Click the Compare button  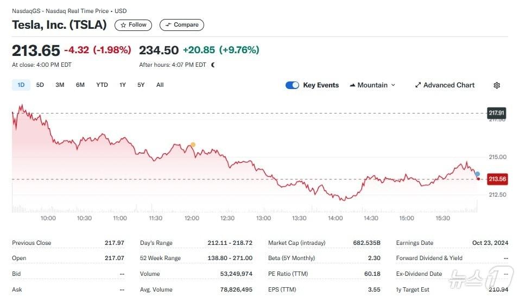[182, 25]
